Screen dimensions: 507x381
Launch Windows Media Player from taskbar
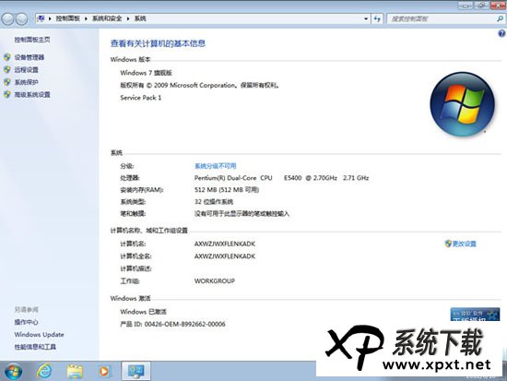(x=104, y=371)
